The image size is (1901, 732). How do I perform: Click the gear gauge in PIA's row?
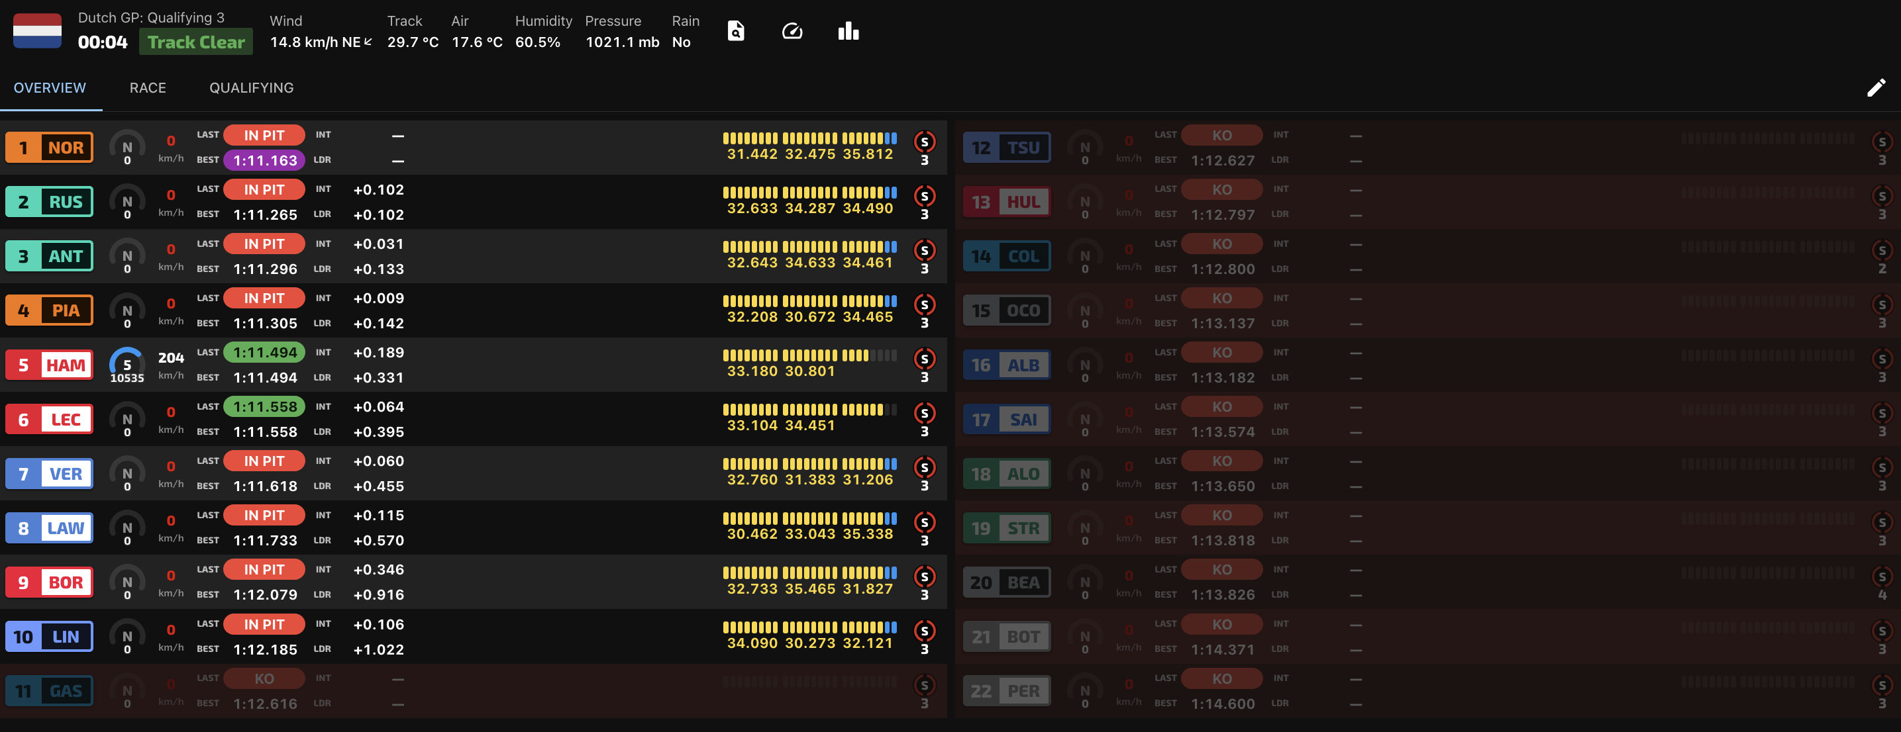coord(127,310)
